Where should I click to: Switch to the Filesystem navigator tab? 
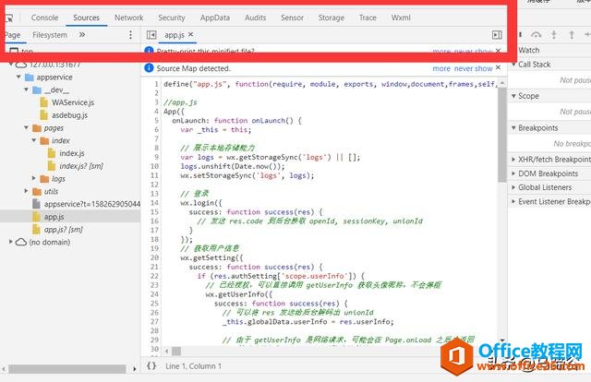click(x=50, y=35)
